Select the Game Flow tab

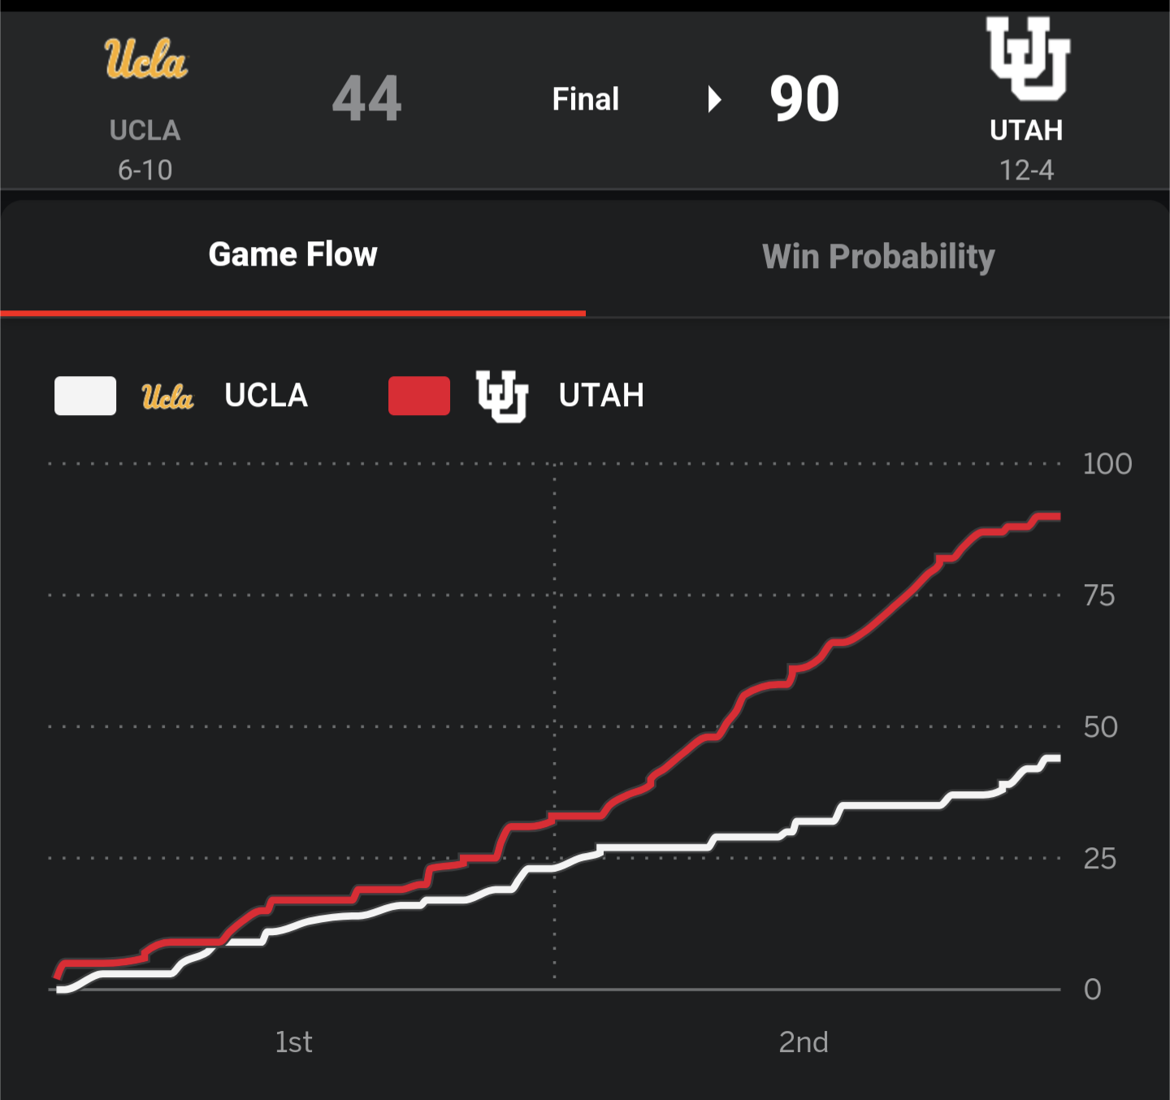click(x=292, y=255)
